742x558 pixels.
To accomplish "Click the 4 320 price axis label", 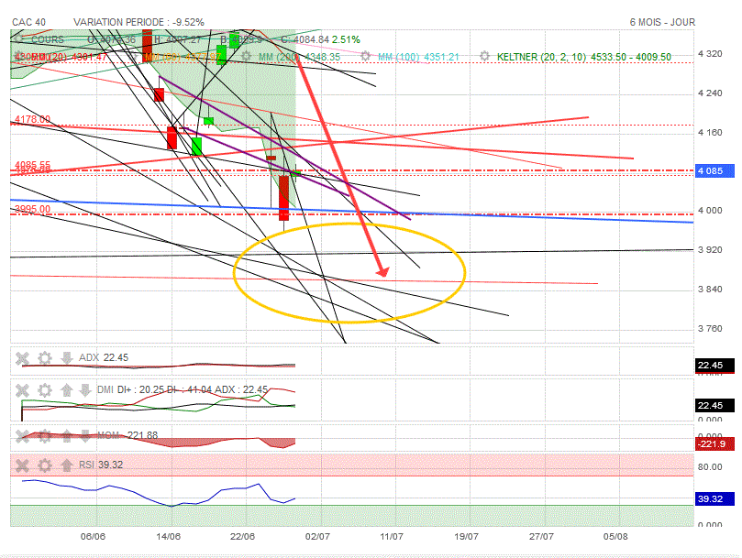I will click(710, 54).
